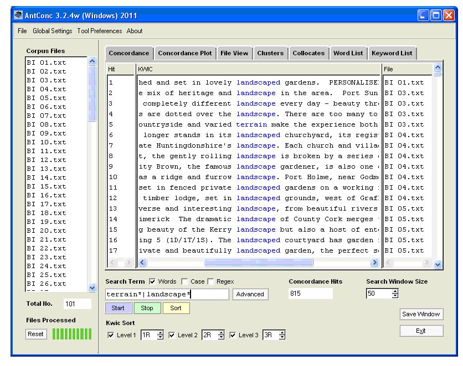Click the Search Window Size input field
The image size is (463, 366).
point(379,294)
